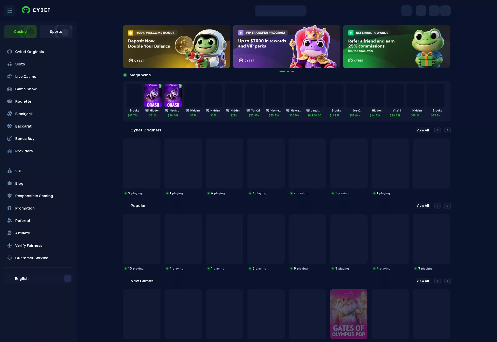497x342 pixels.
Task: Select the Bonus Buy icon
Action: tap(10, 138)
